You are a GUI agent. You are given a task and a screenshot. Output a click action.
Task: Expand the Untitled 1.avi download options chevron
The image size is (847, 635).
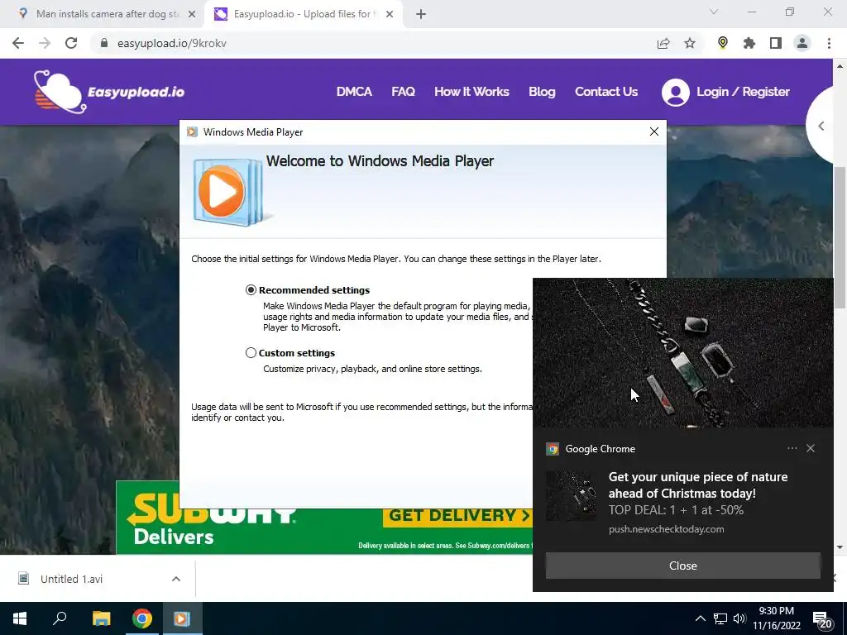click(x=175, y=579)
